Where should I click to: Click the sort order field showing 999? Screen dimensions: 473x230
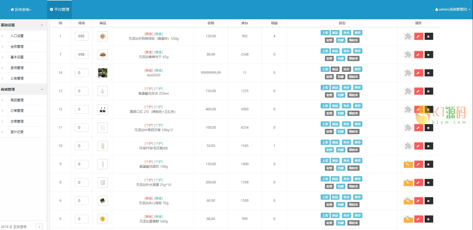[x=82, y=36]
